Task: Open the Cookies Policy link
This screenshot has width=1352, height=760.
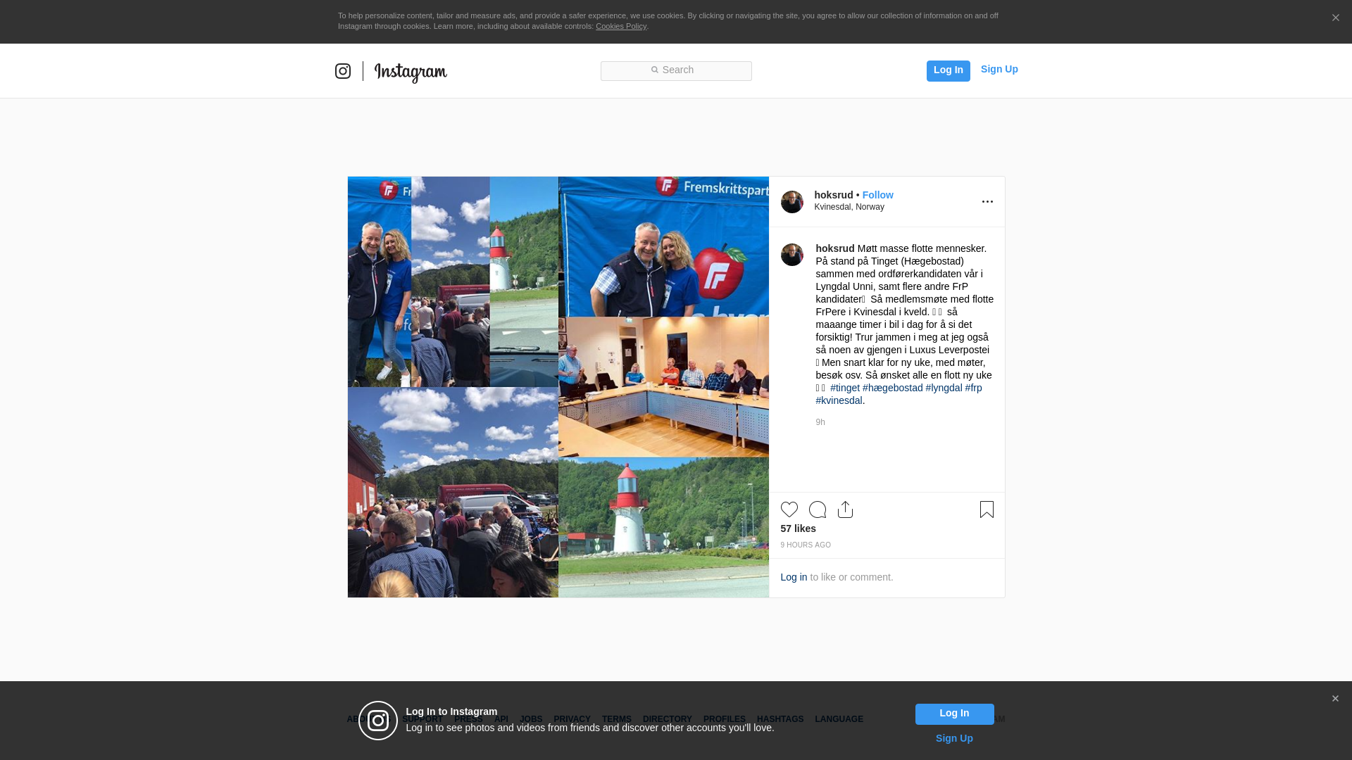Action: (621, 26)
